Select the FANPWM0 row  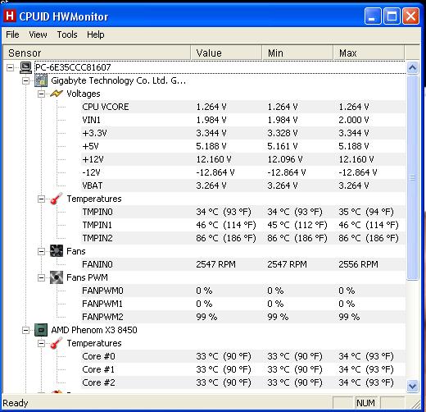(x=243, y=291)
